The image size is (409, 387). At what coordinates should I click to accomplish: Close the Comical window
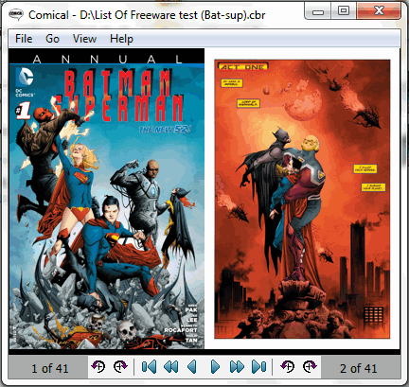click(379, 11)
